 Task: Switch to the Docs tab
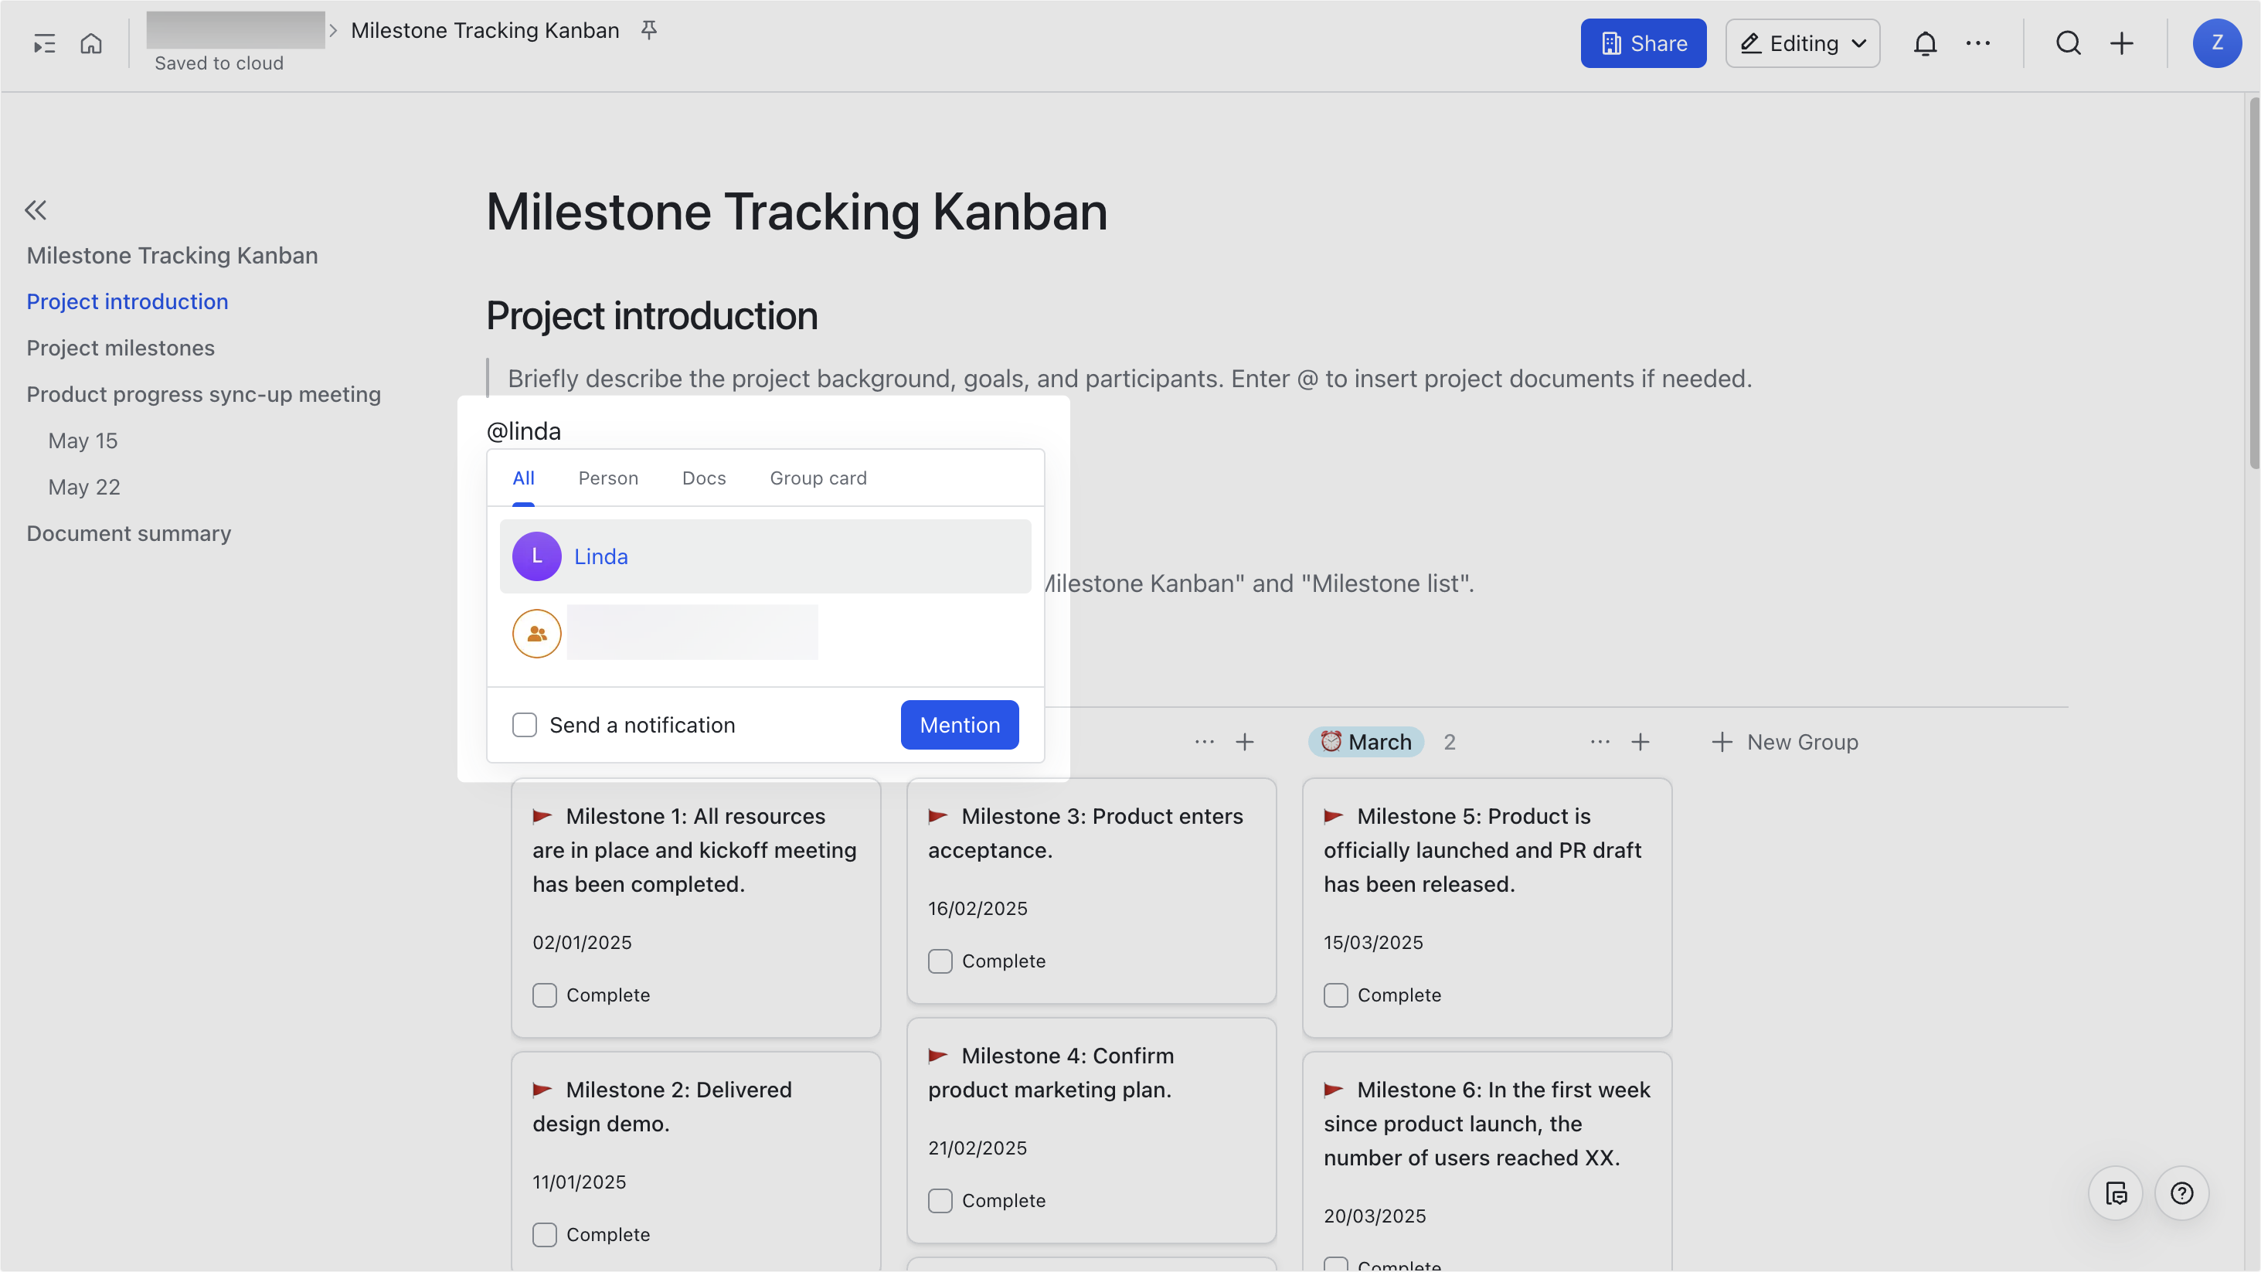pos(704,478)
